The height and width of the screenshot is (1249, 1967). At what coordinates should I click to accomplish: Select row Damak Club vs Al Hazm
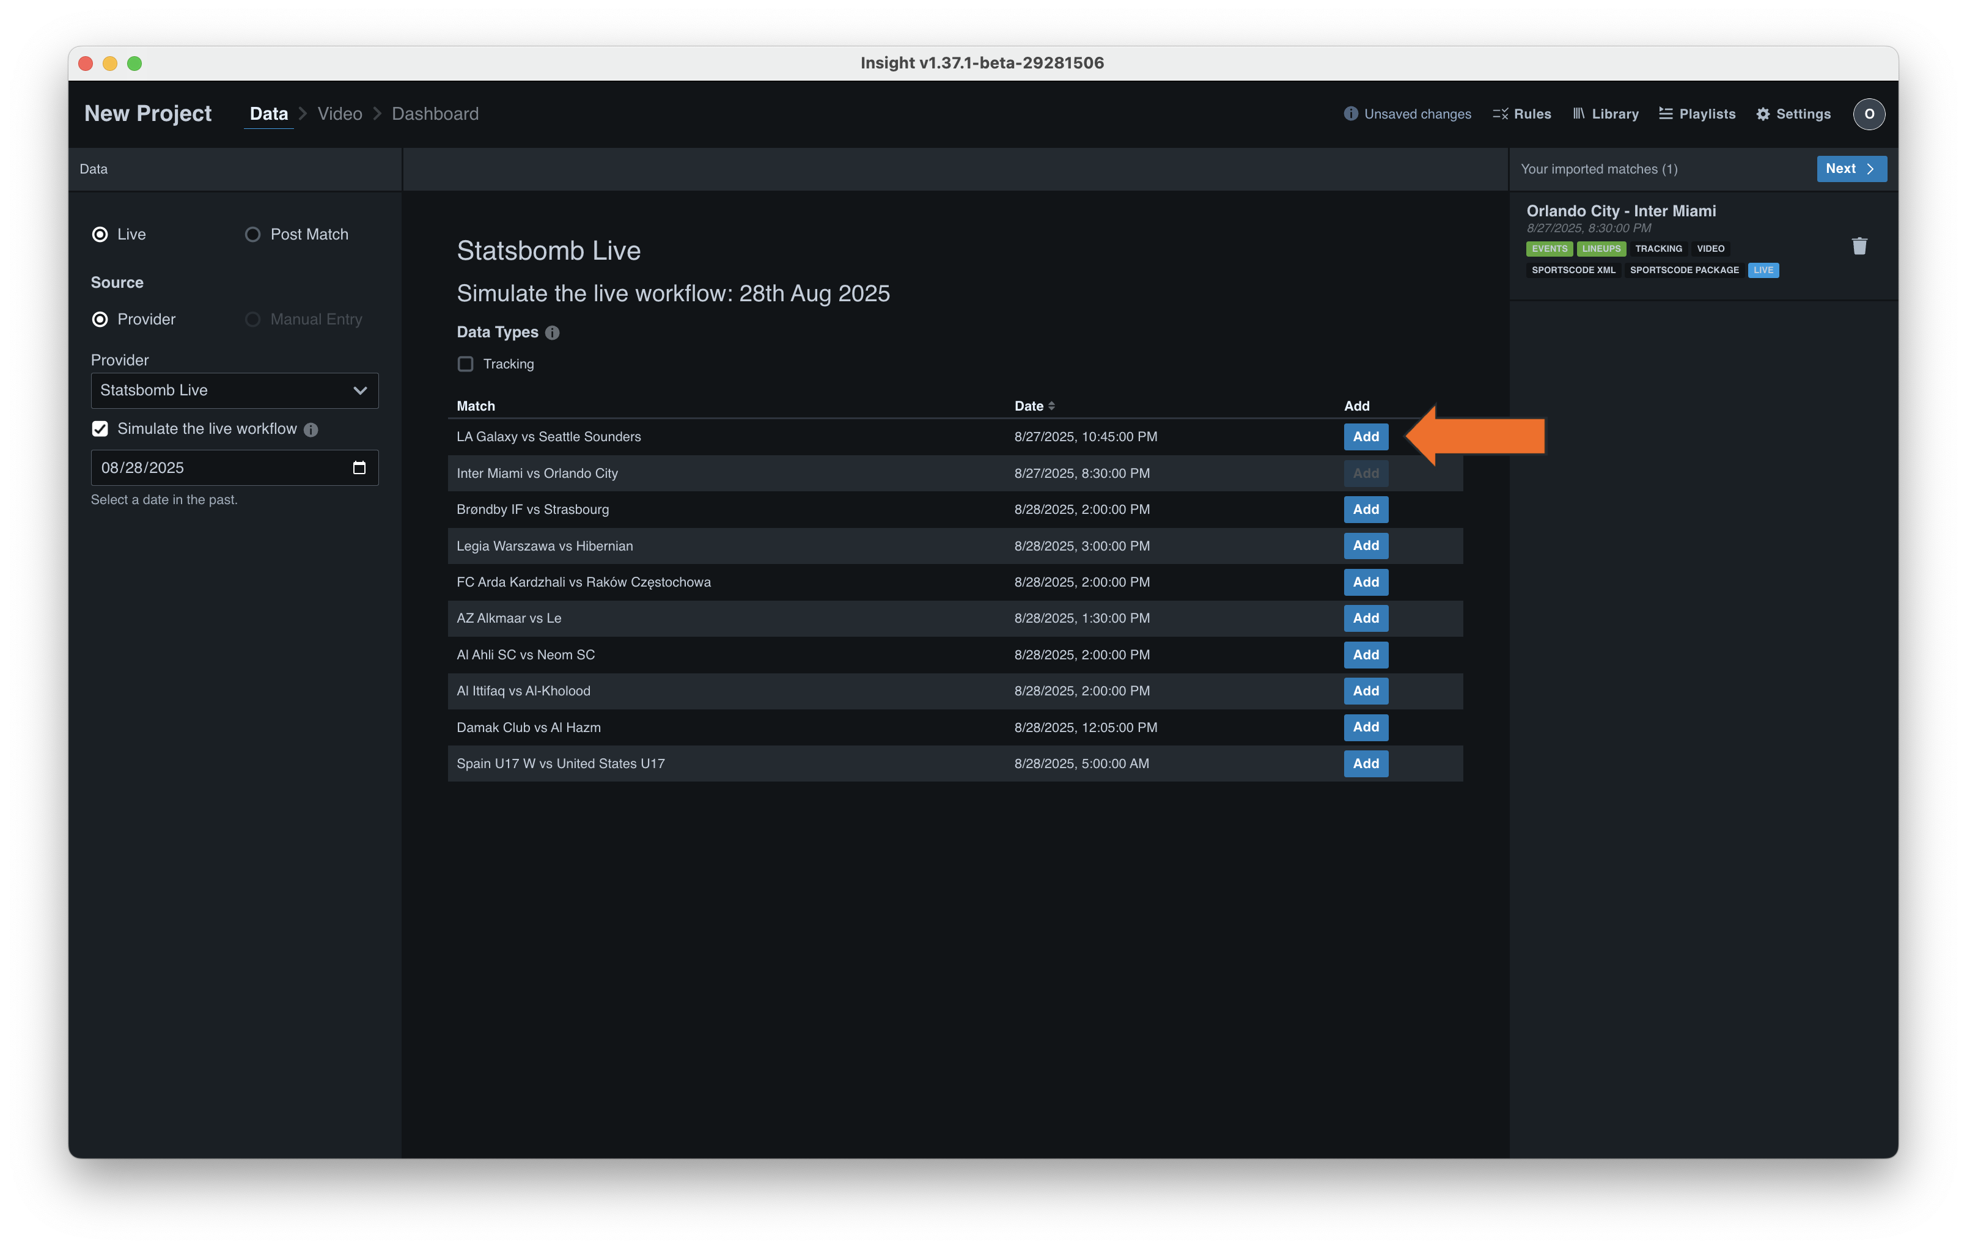point(955,727)
